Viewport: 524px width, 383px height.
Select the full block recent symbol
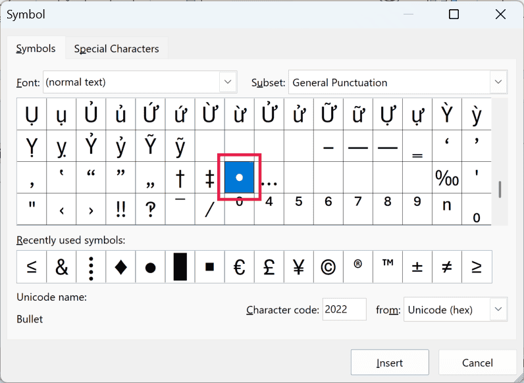(x=180, y=267)
